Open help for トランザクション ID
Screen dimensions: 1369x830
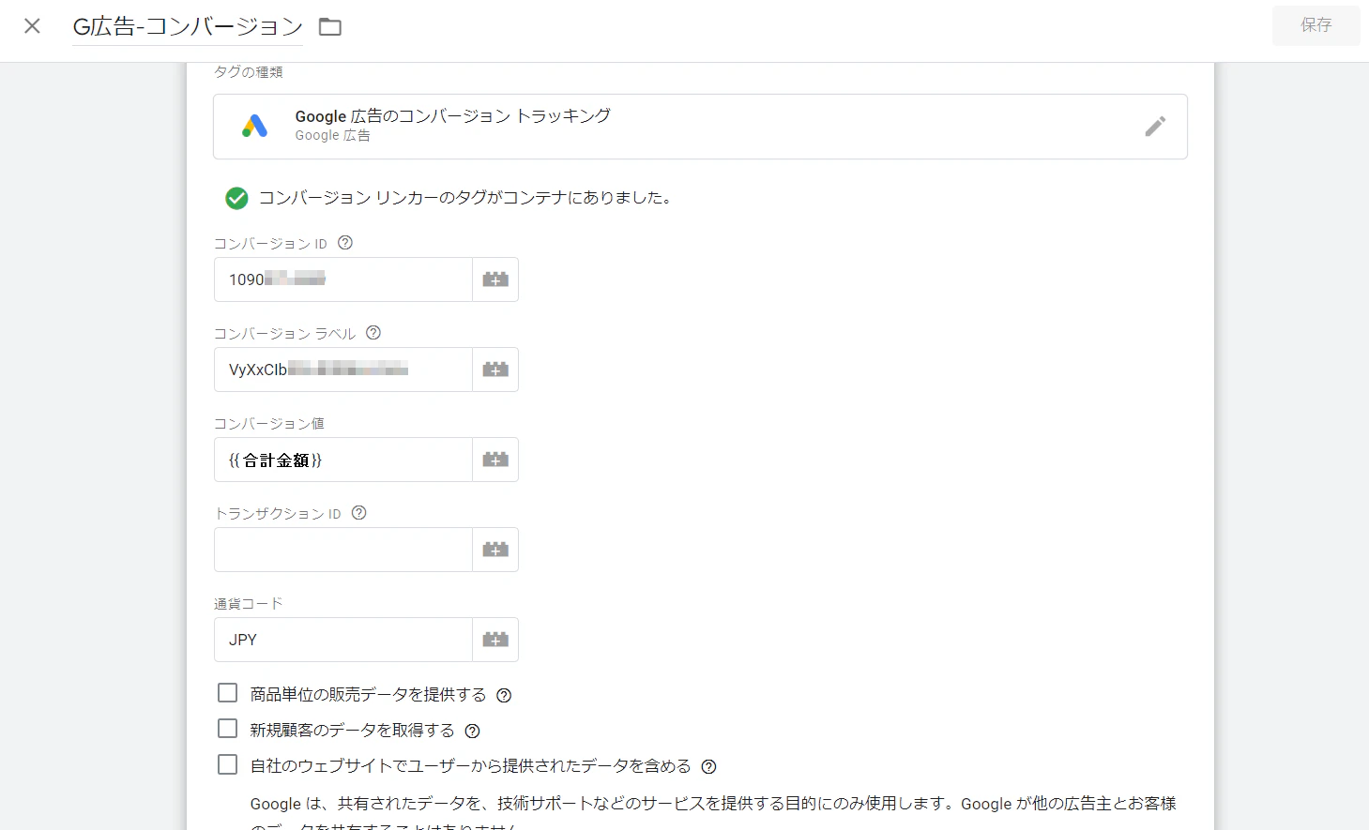[359, 513]
